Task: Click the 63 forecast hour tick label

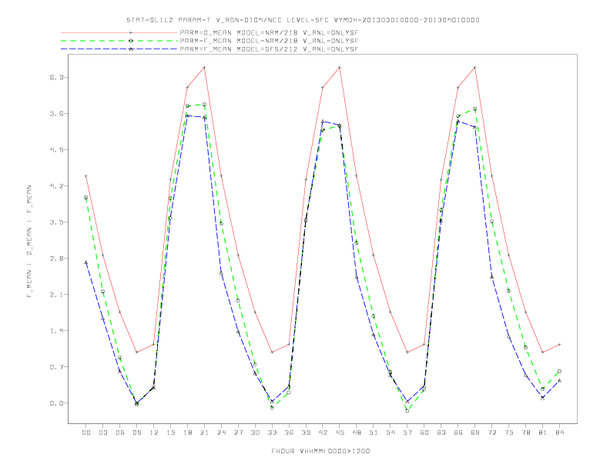Action: pyautogui.click(x=441, y=433)
